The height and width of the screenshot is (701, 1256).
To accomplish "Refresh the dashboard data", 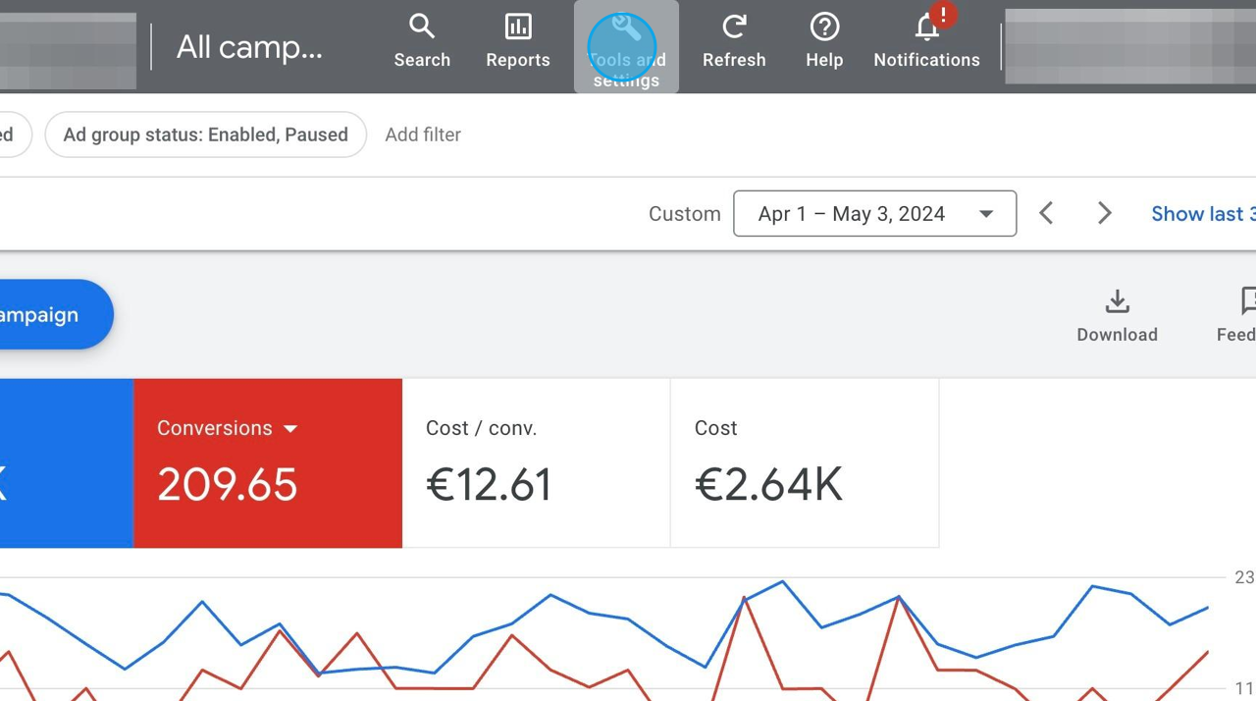I will click(x=734, y=39).
